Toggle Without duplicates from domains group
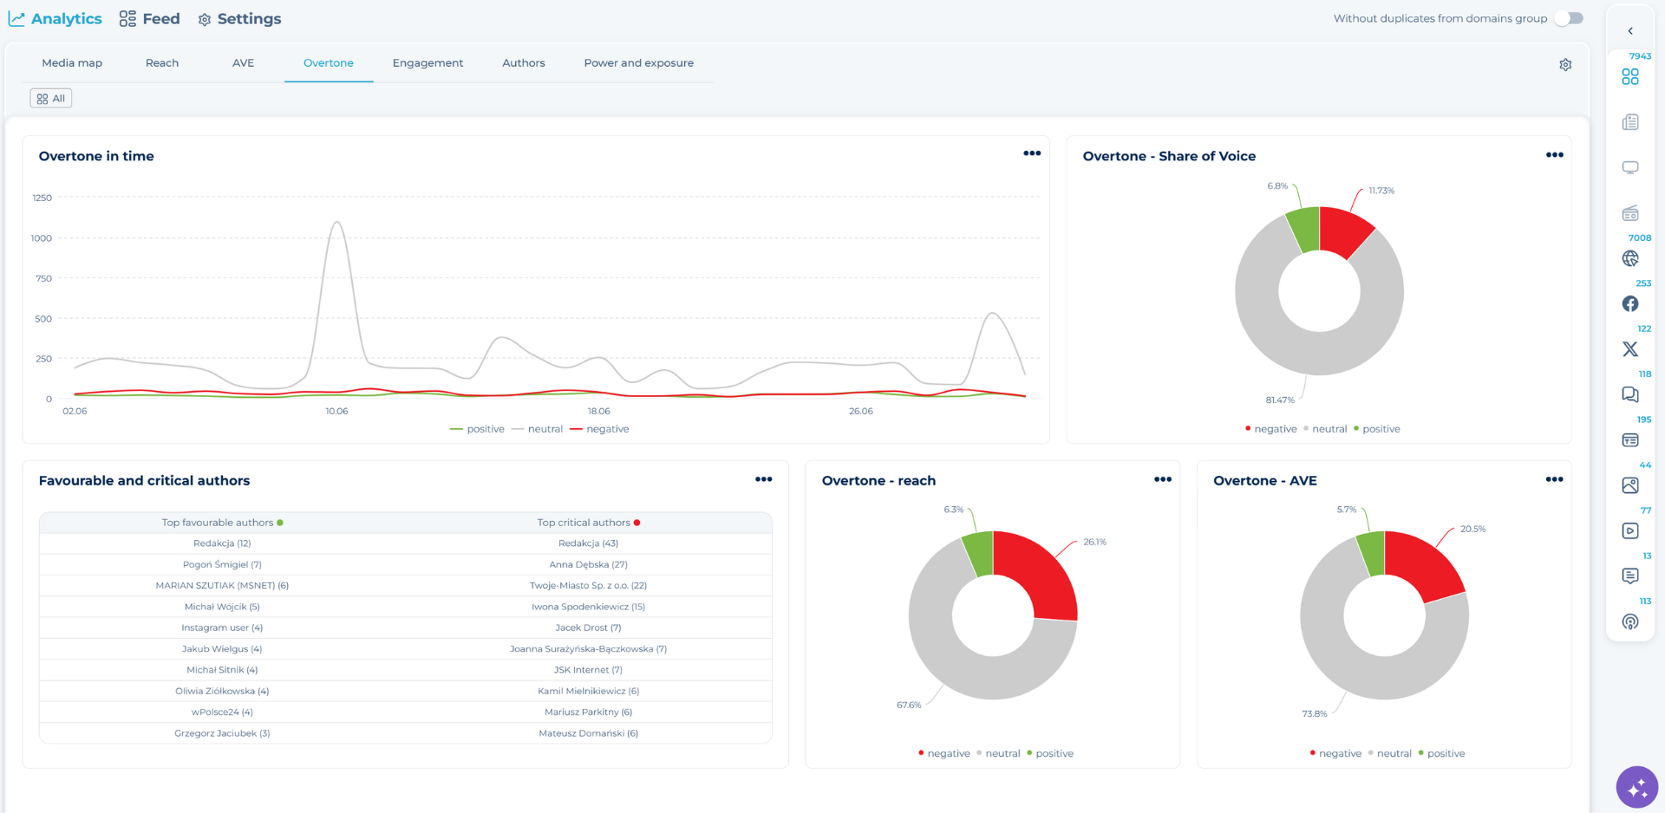Image resolution: width=1665 pixels, height=813 pixels. 1569,18
